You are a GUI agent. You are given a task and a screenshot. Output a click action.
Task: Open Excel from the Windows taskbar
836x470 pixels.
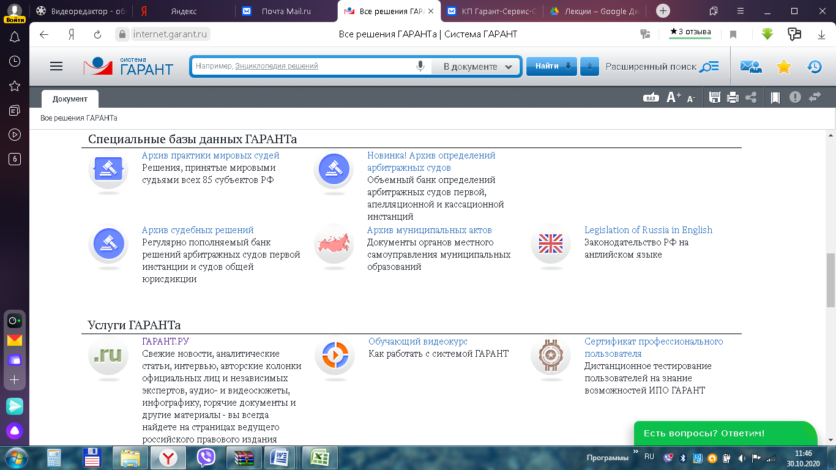tap(320, 458)
